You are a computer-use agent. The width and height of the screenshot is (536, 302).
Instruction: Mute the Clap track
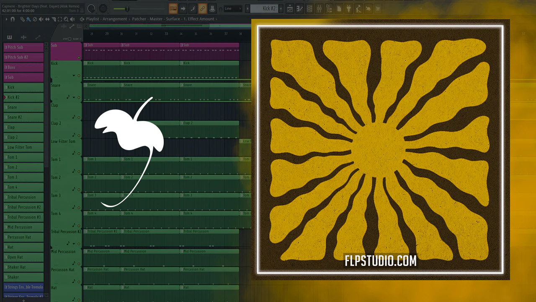[79, 117]
